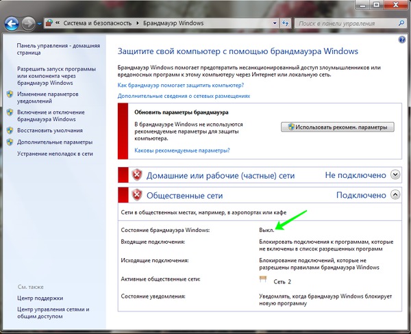Go back with the blue Back arrow
The height and width of the screenshot is (334, 411).
click(x=12, y=24)
